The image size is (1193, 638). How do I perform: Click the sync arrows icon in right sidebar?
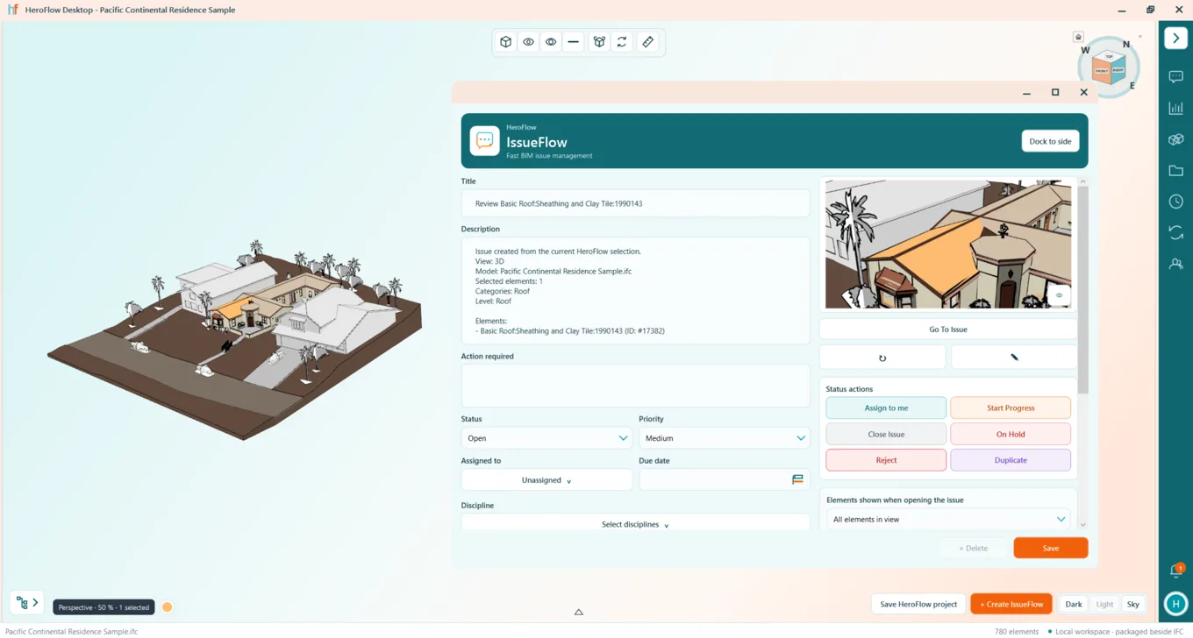click(1176, 232)
